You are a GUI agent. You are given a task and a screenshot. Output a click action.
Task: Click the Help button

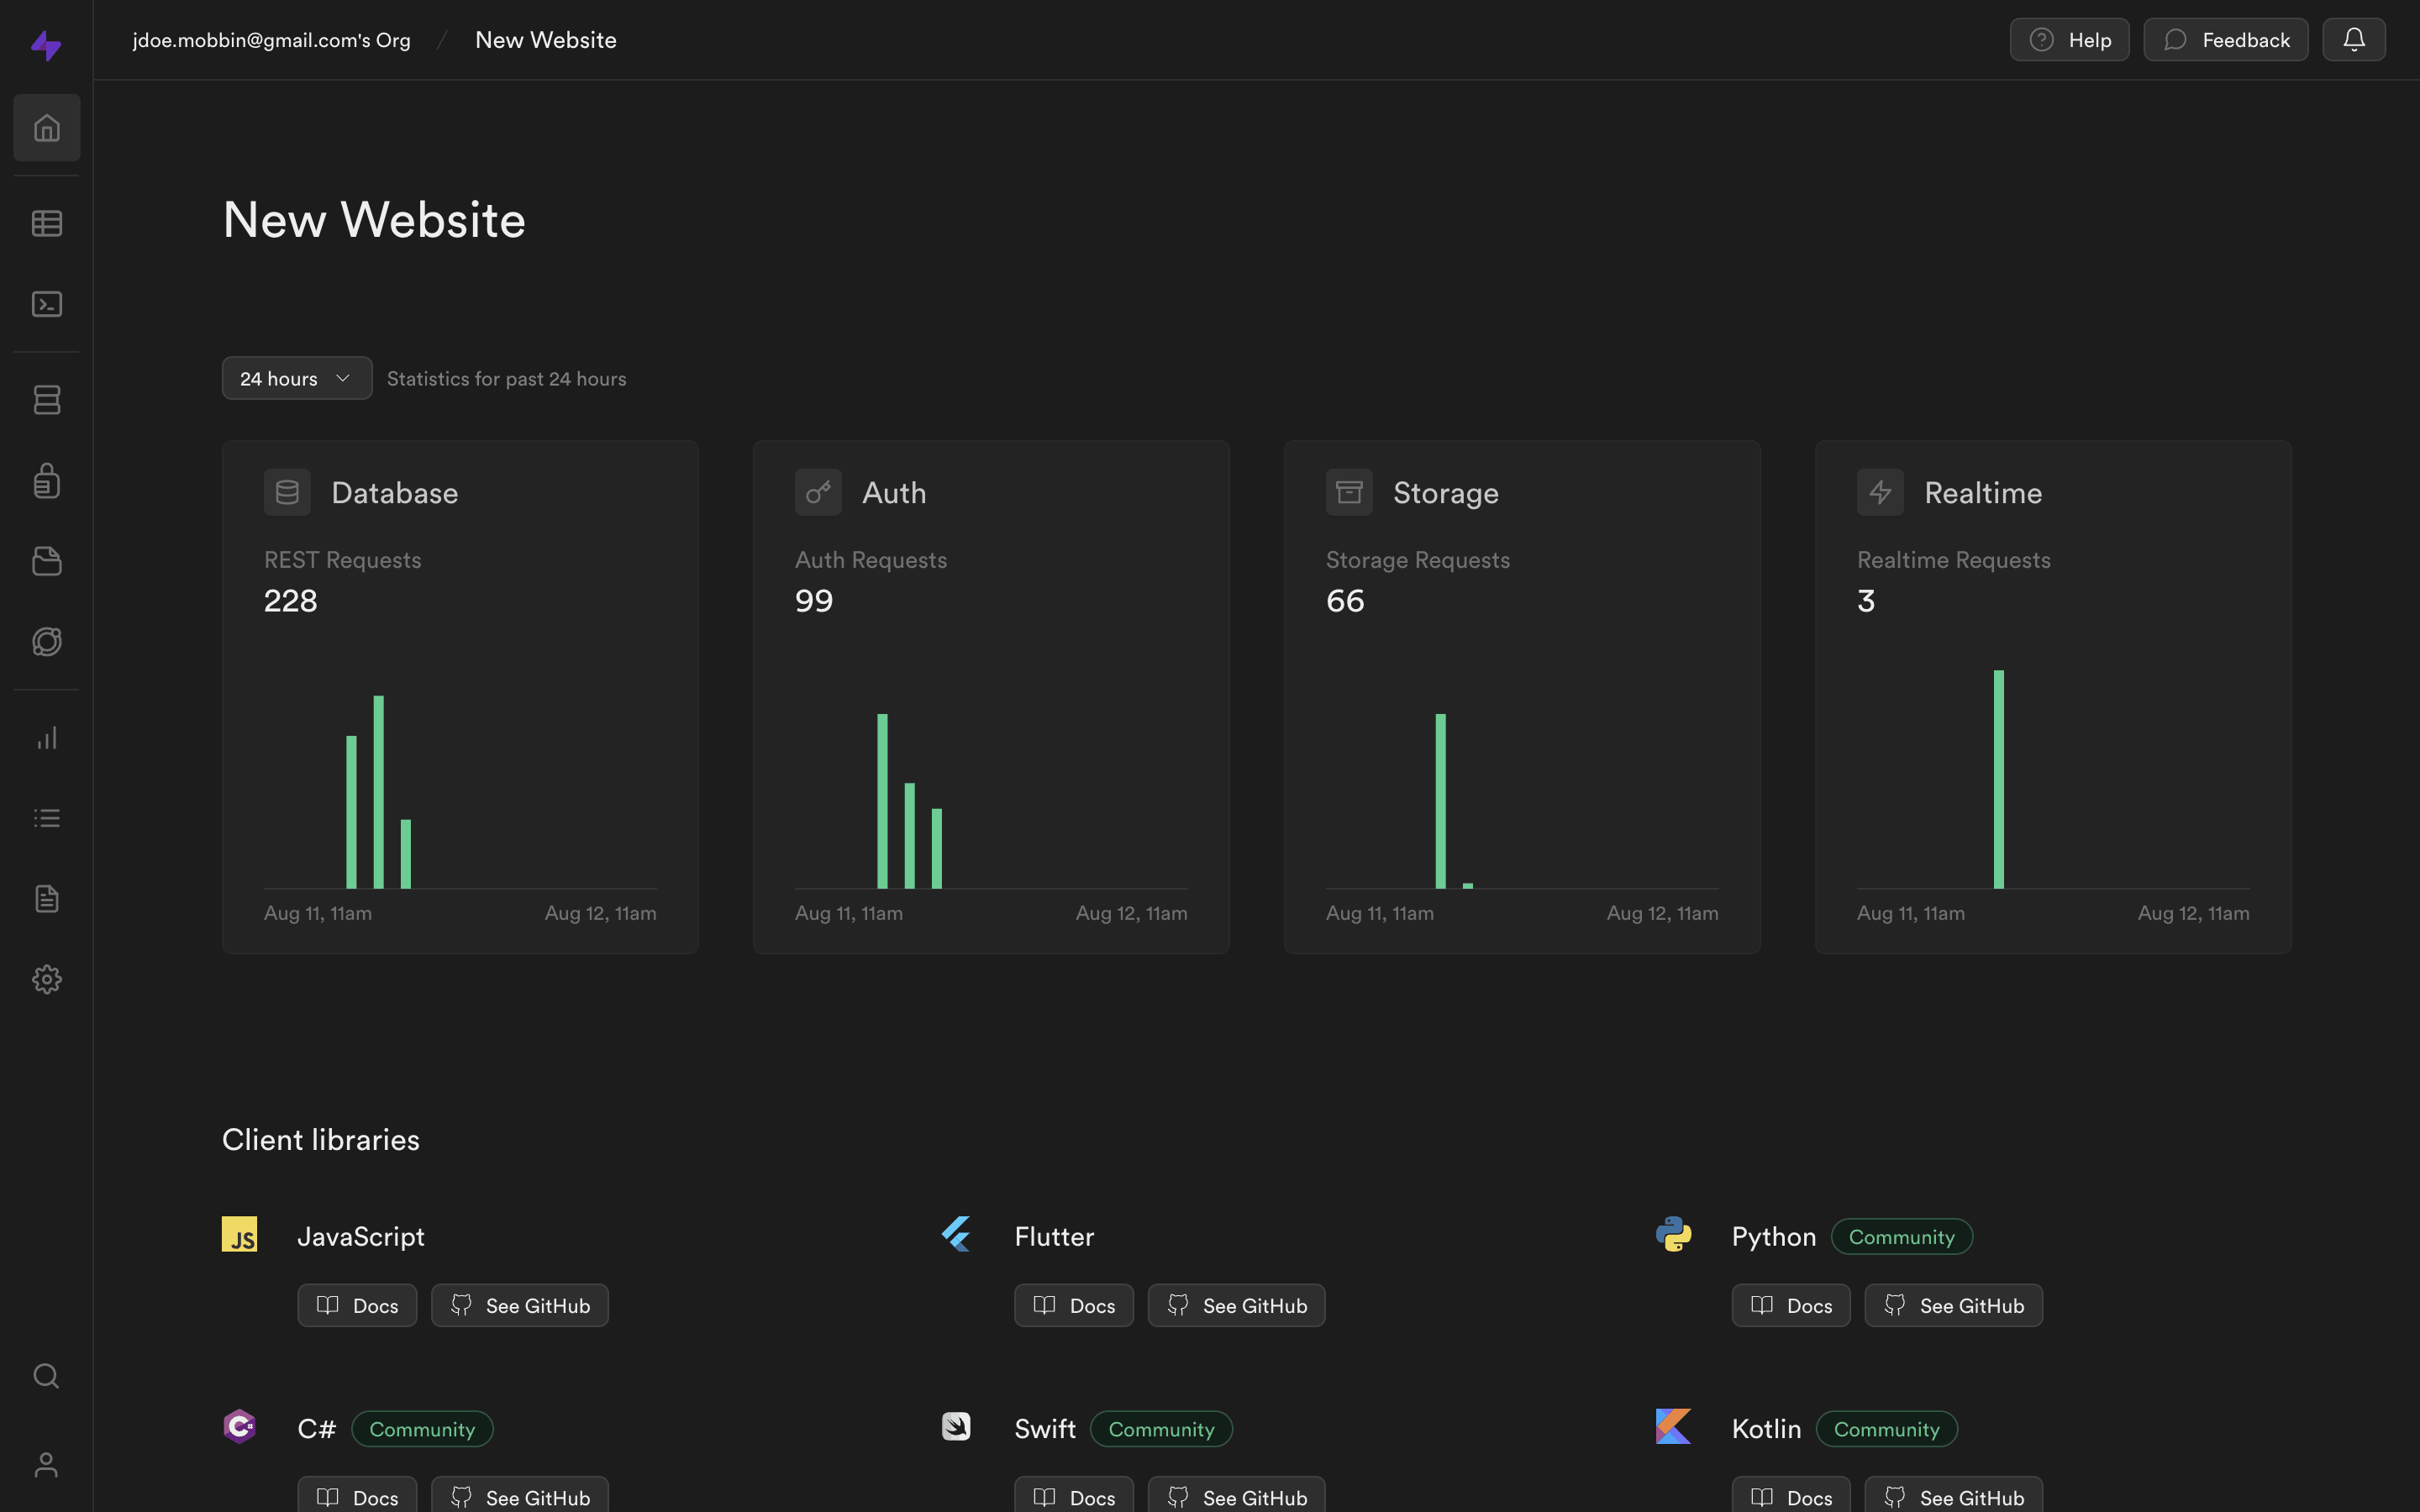[2069, 40]
